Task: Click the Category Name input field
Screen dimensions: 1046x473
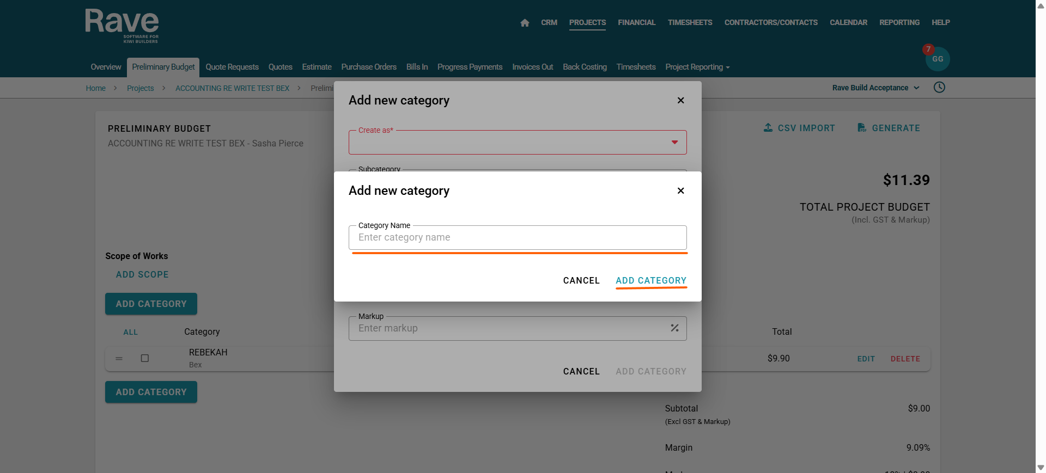Action: click(517, 237)
